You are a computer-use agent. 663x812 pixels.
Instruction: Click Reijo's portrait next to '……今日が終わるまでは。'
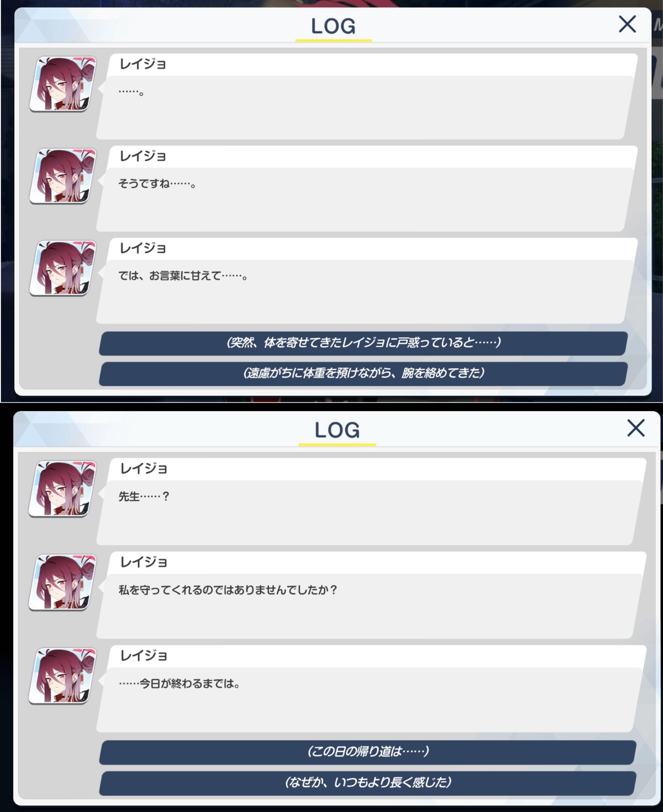coord(63,676)
